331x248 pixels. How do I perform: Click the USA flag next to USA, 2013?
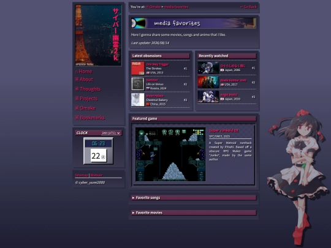pos(148,73)
